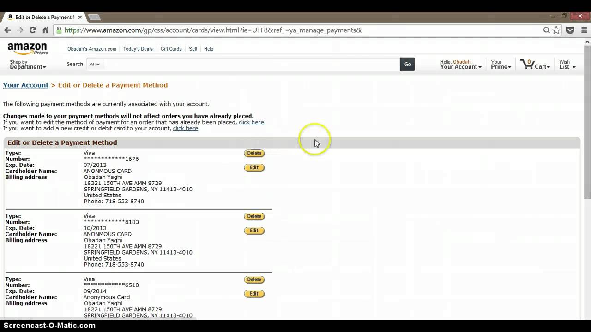Expand the Your Prime dropdown
The height and width of the screenshot is (332, 591).
pos(501,65)
